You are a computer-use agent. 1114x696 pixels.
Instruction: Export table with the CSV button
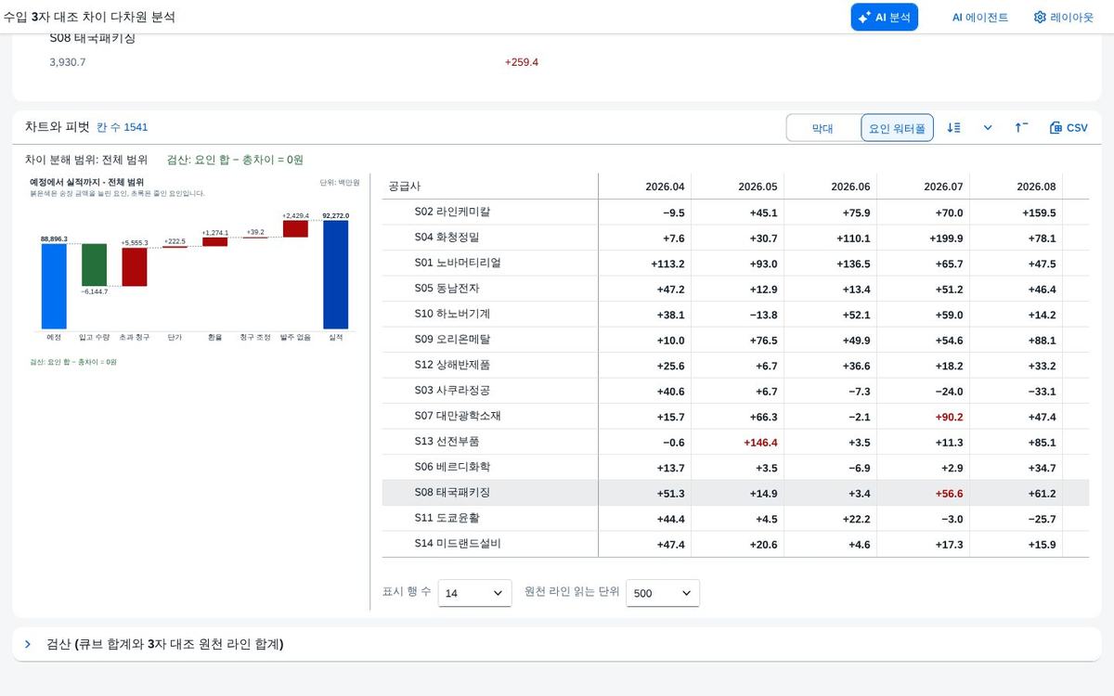(x=1069, y=128)
